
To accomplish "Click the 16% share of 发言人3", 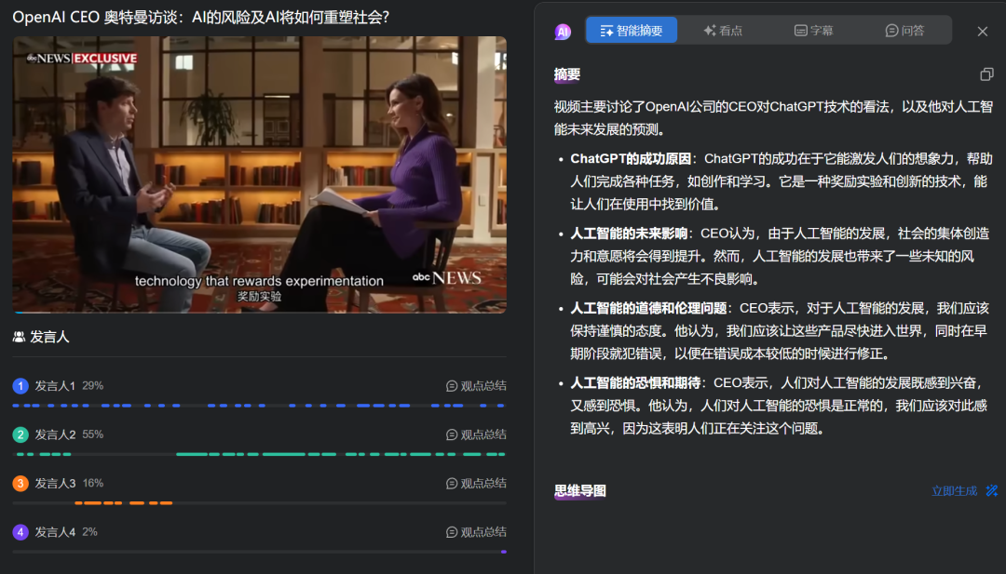I will coord(93,483).
